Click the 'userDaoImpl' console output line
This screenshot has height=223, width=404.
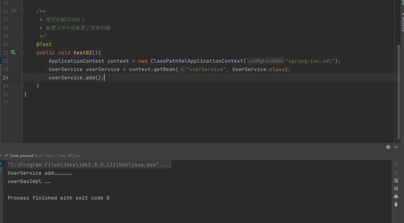tap(29, 181)
